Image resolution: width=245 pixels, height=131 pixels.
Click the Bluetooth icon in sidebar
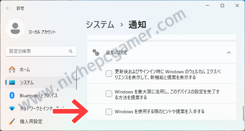coord(12,95)
